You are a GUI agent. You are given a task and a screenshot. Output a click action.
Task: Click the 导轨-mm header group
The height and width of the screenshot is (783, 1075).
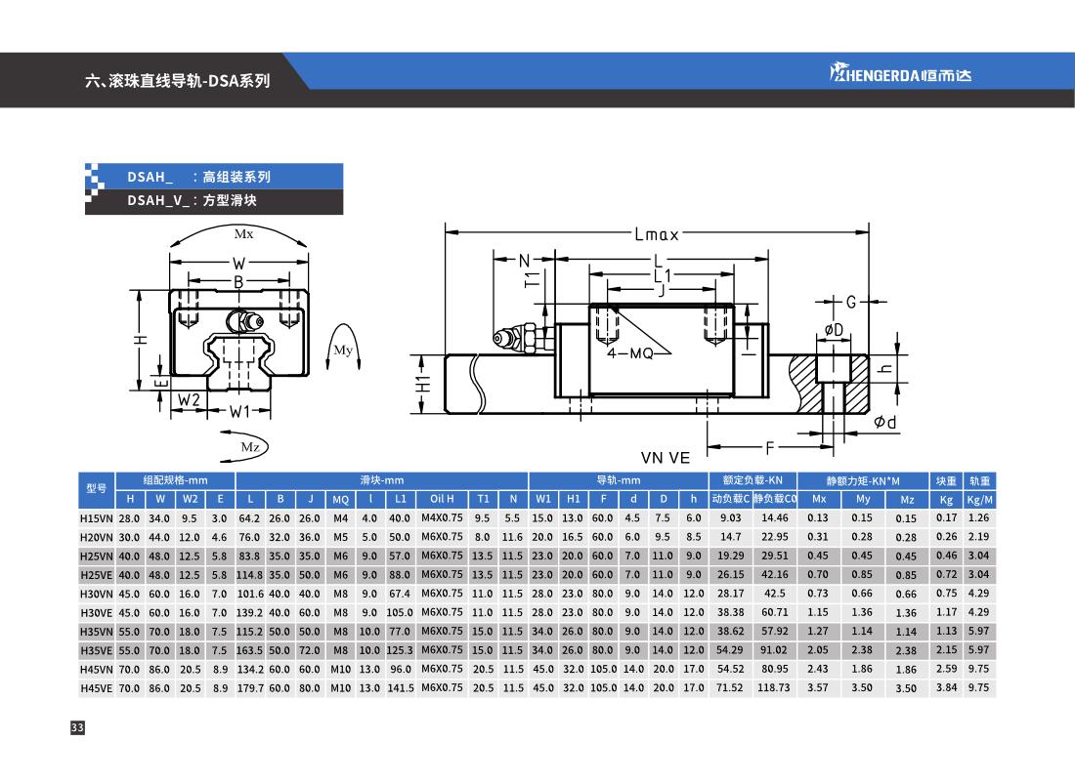pos(618,480)
